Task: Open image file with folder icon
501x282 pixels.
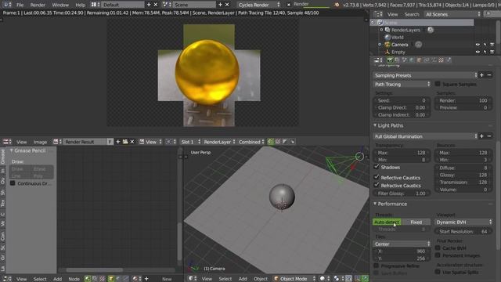Action: tap(125, 142)
